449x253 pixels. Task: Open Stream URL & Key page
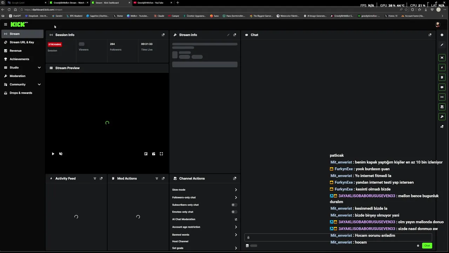[22, 42]
